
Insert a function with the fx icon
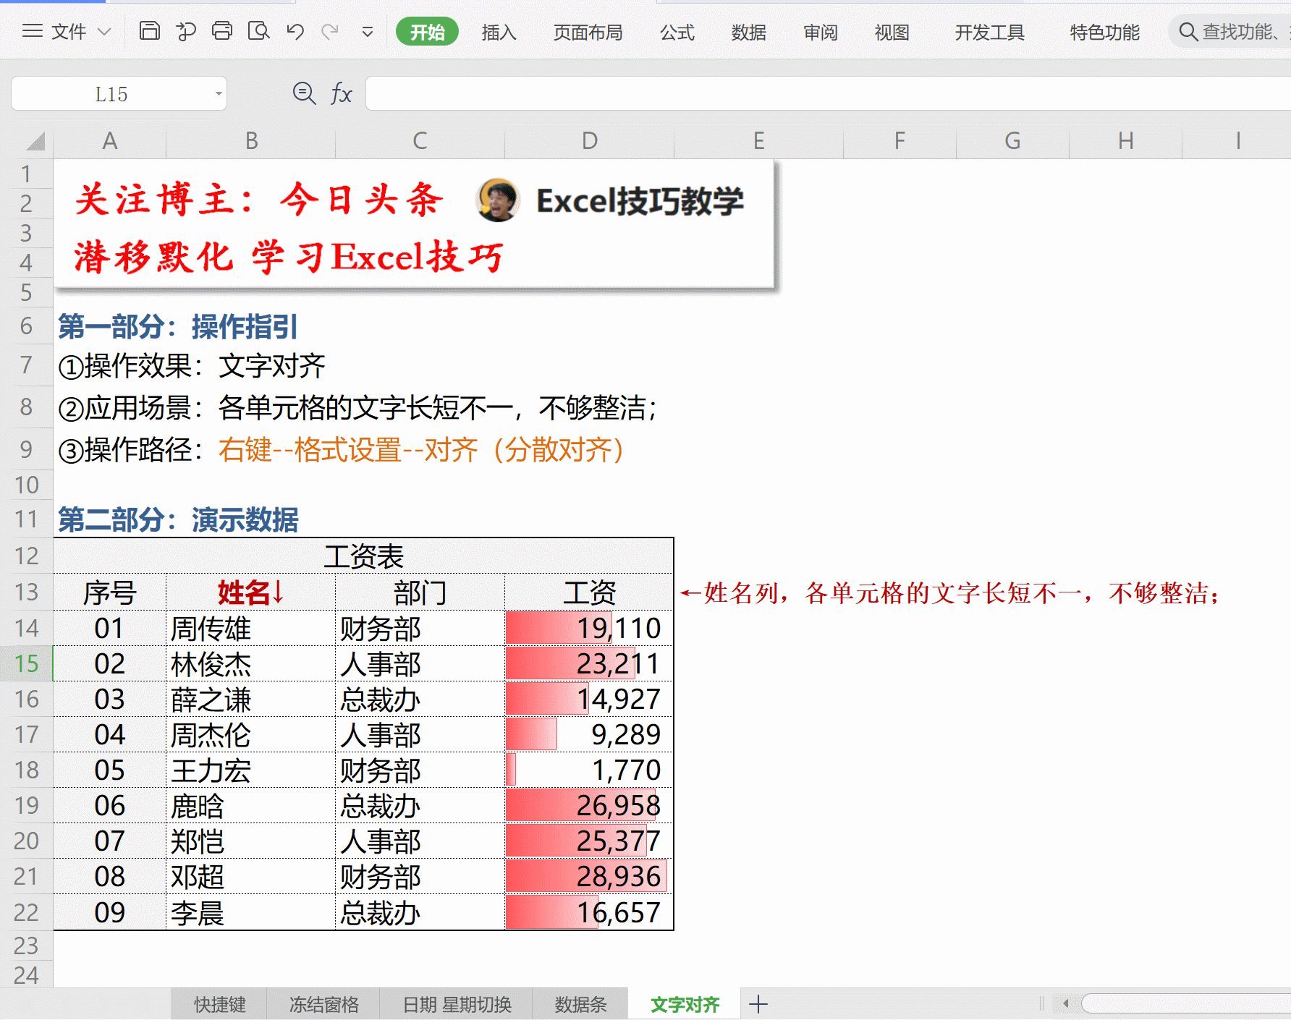coord(341,93)
